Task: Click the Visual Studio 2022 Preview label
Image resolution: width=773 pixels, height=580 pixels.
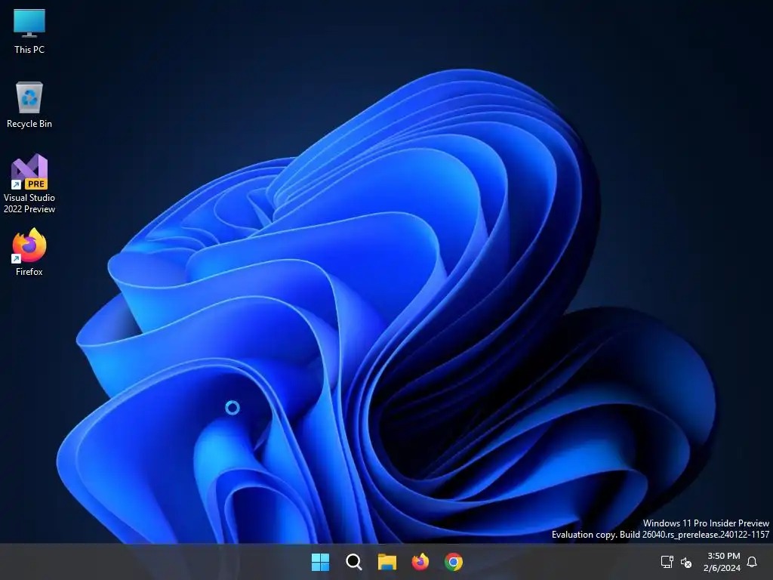Action: pos(29,203)
